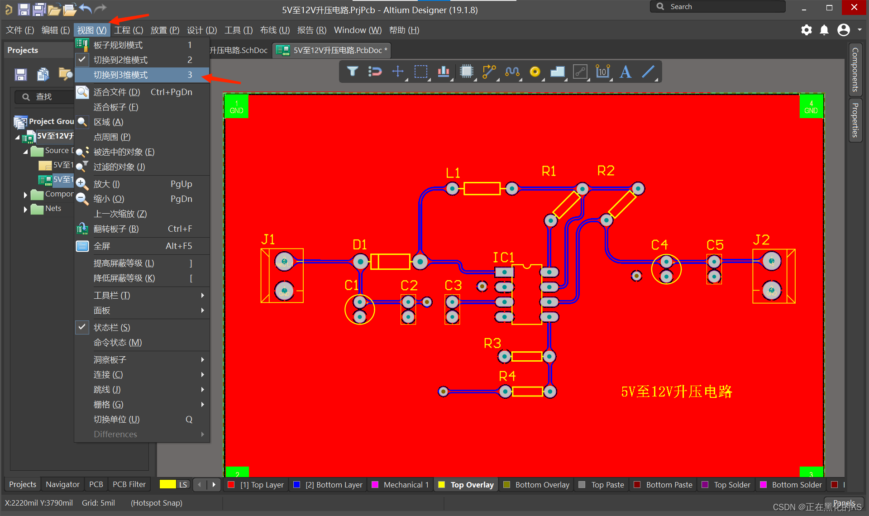Toggle the Status Bar (状态栏) checked item

pos(112,327)
